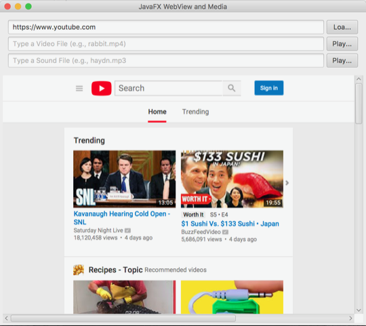Click the S5 • E4 episode label
This screenshot has height=326, width=366.
(219, 215)
